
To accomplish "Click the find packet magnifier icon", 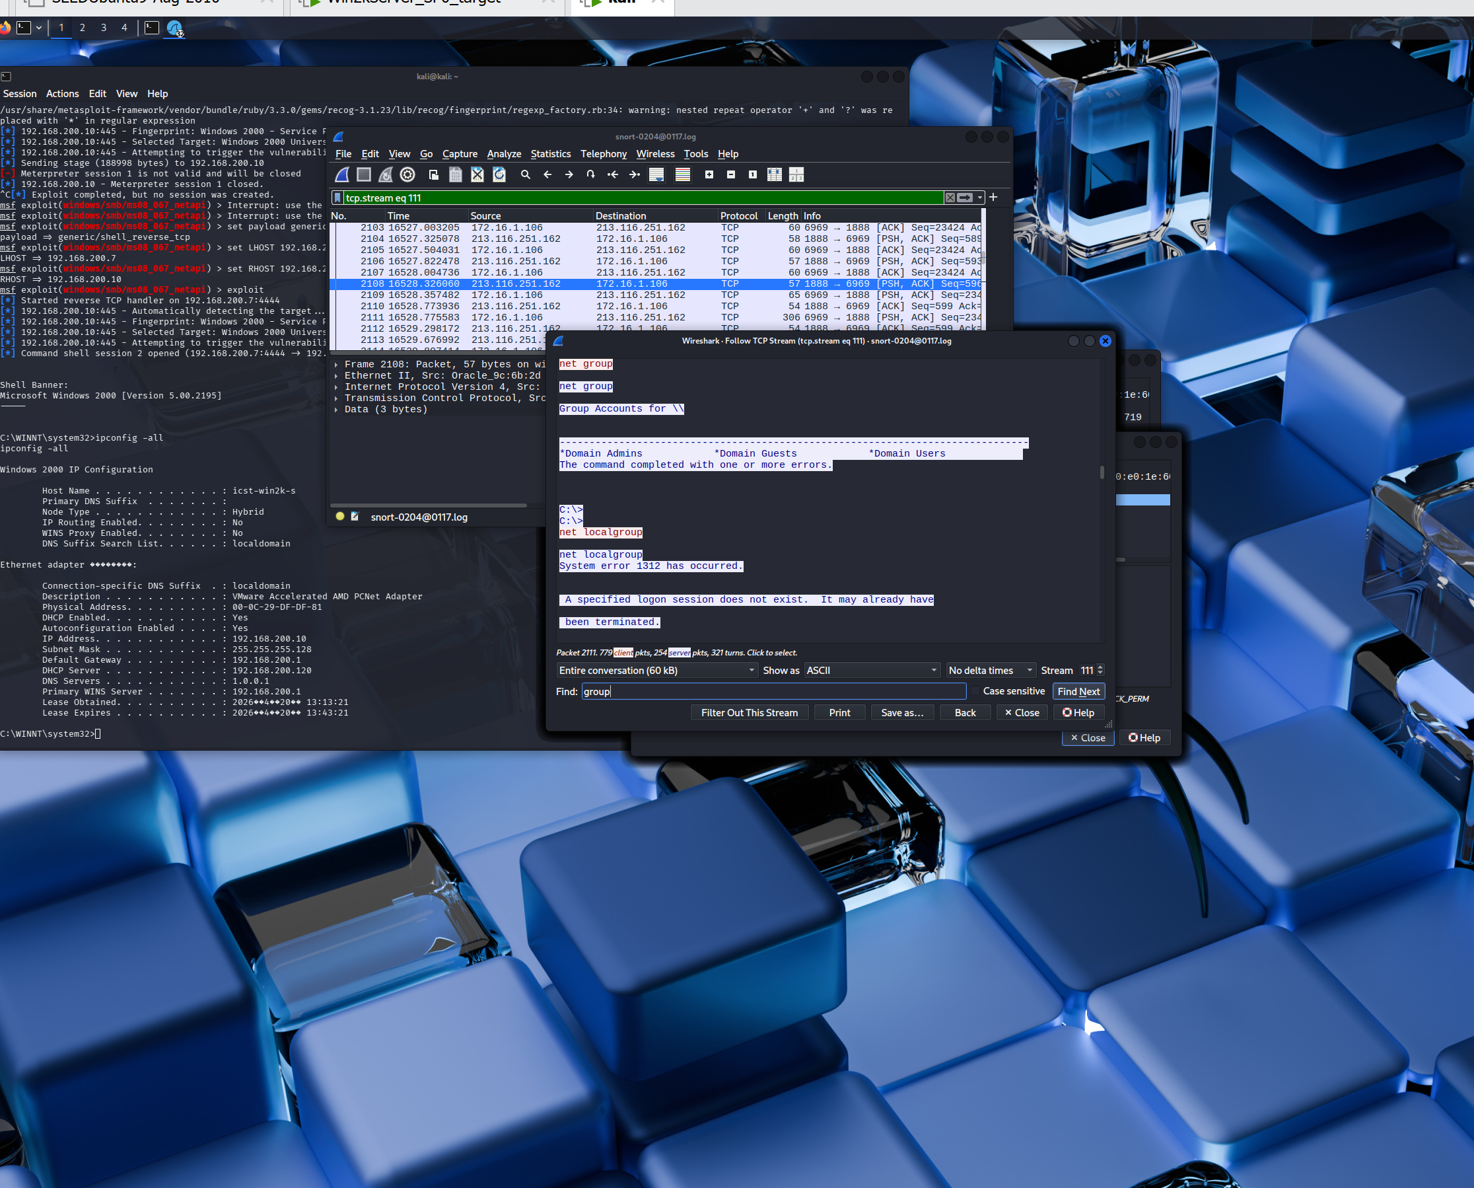I will pos(525,175).
